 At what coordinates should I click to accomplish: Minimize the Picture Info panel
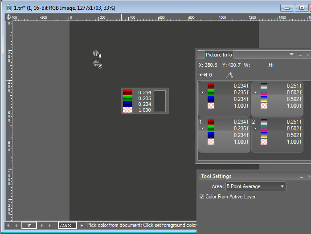click(x=300, y=55)
